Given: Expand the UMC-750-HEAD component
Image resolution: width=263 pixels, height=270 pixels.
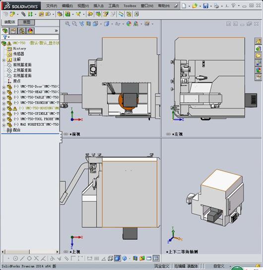Looking at the screenshot, I should (4, 92).
